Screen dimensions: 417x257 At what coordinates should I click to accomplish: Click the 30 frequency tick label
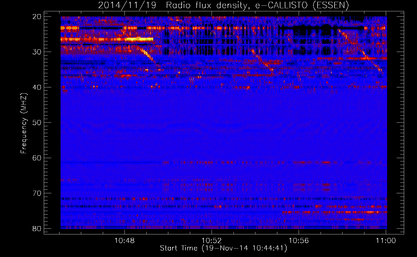click(x=37, y=52)
